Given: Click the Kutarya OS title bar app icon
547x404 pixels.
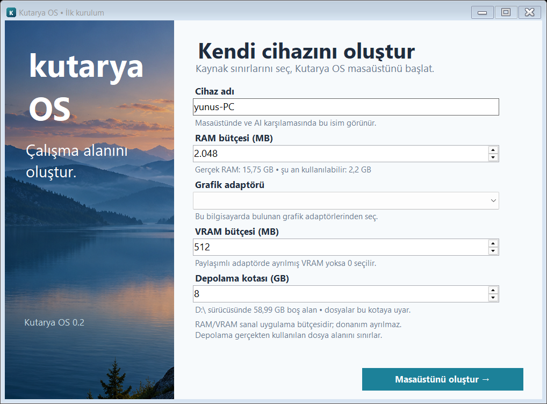Looking at the screenshot, I should pos(11,13).
